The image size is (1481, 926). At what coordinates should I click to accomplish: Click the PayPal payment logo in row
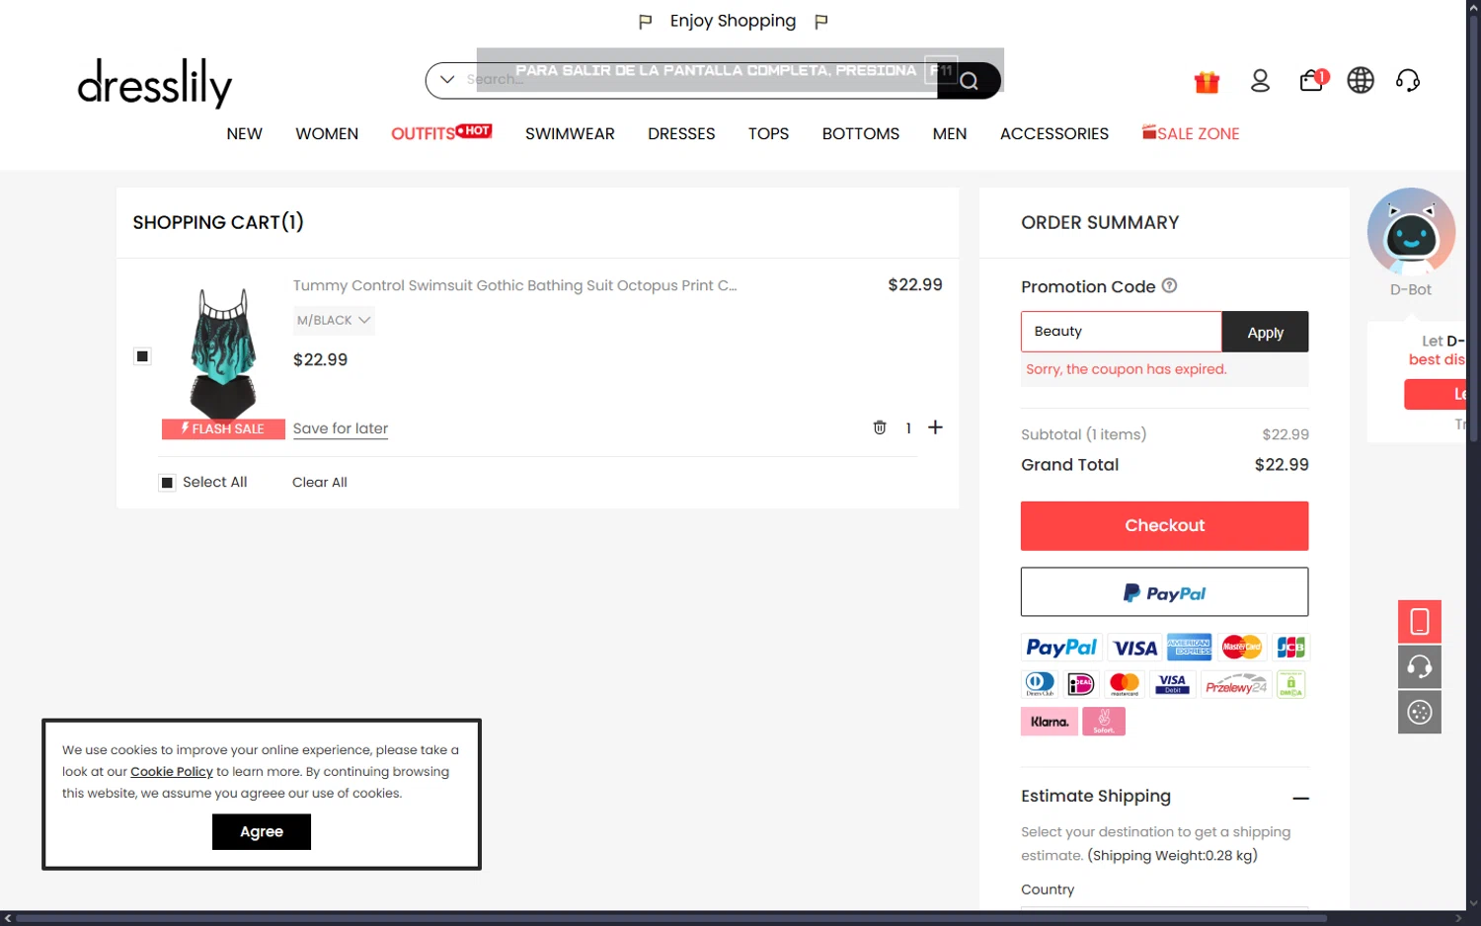1061,648
